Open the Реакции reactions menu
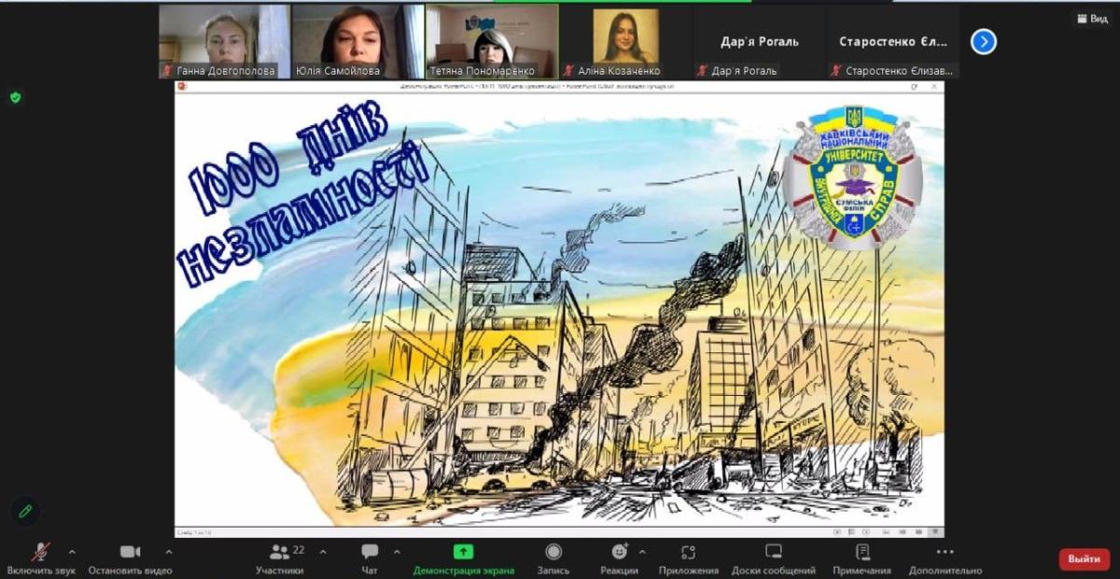 click(x=619, y=558)
